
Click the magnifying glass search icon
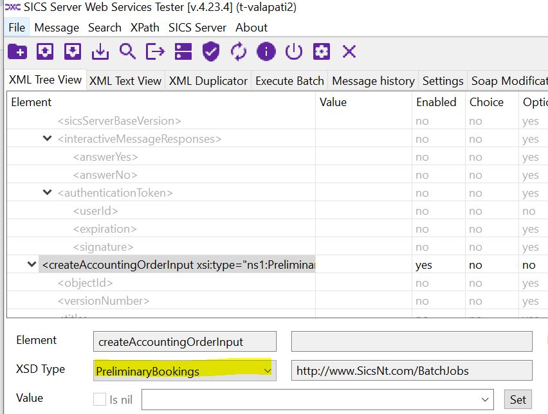[x=127, y=51]
